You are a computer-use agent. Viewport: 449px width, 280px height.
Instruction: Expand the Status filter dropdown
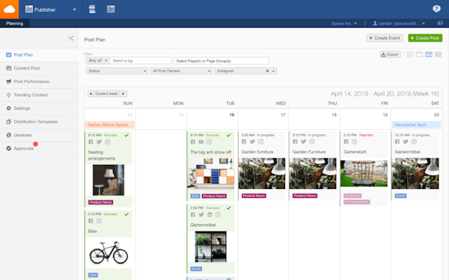117,71
